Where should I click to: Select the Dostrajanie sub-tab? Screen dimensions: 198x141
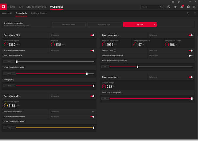pyautogui.click(x=21, y=13)
